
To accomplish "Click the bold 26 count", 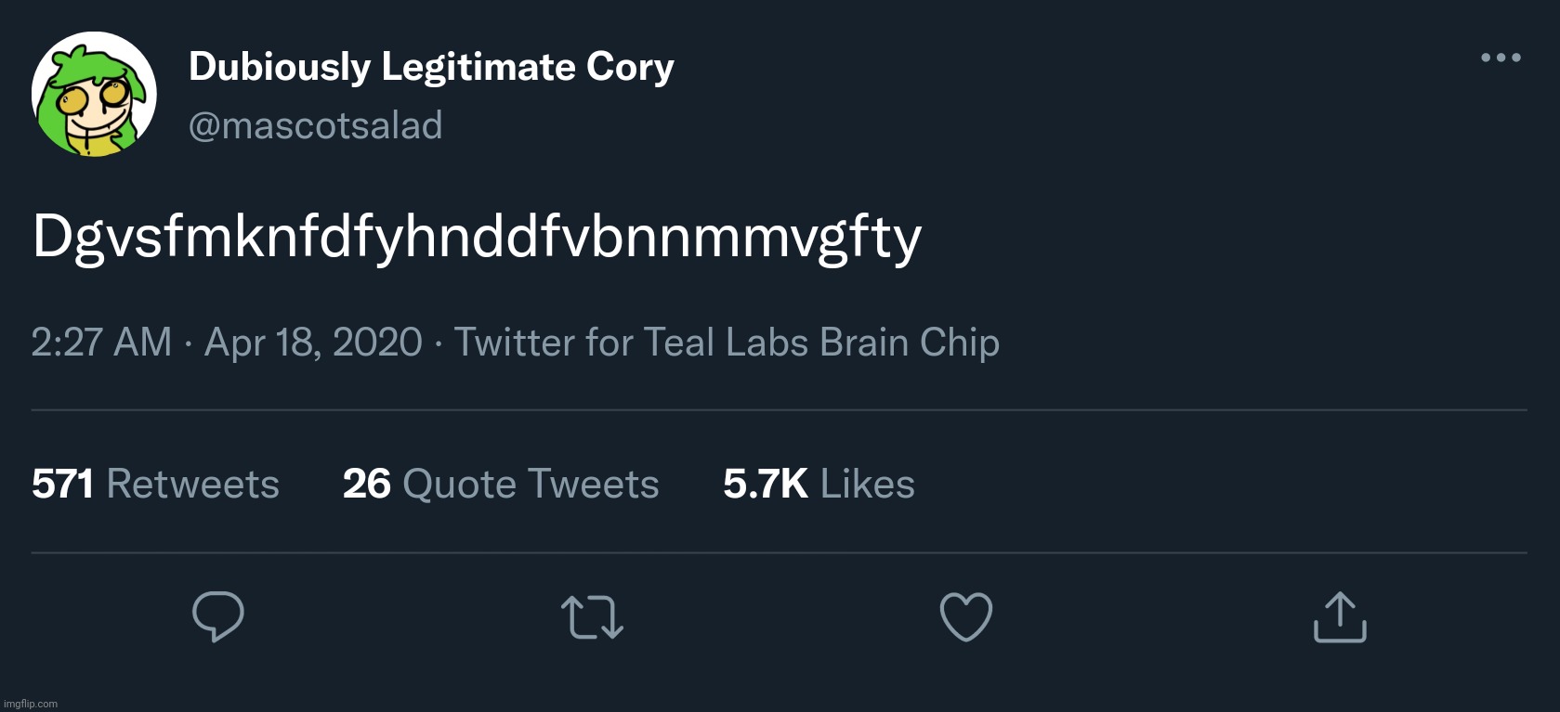I will [366, 484].
